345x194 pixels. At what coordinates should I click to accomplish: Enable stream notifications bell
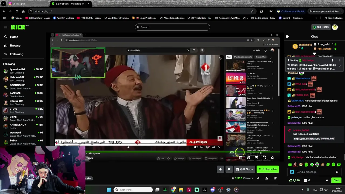point(220,169)
